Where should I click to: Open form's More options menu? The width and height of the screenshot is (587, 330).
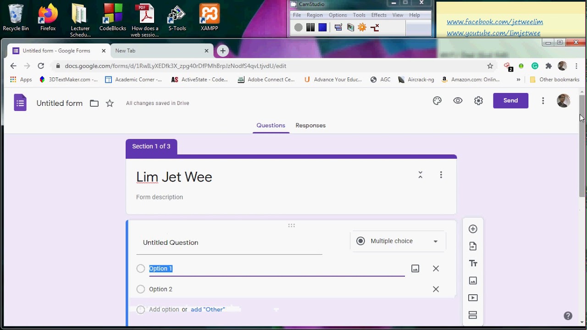(543, 101)
